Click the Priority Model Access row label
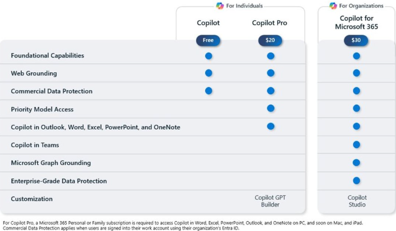 pyautogui.click(x=42, y=109)
